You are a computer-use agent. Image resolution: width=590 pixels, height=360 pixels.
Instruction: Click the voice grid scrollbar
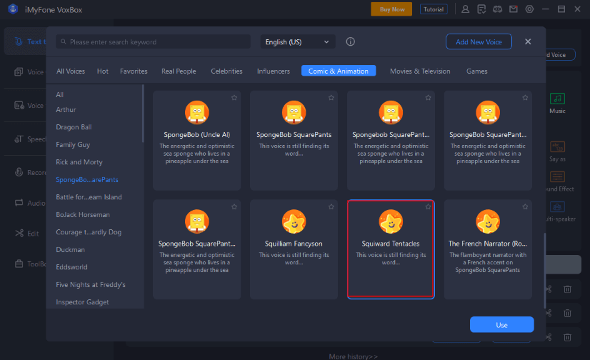544,271
